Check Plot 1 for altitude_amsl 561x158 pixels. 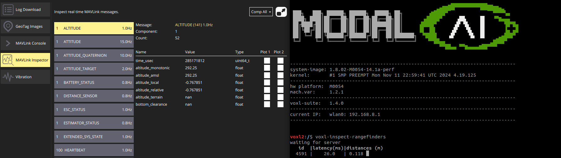(267, 75)
